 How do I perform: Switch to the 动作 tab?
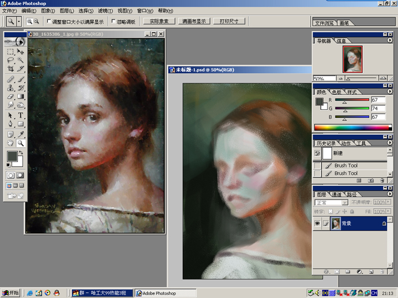click(x=346, y=143)
